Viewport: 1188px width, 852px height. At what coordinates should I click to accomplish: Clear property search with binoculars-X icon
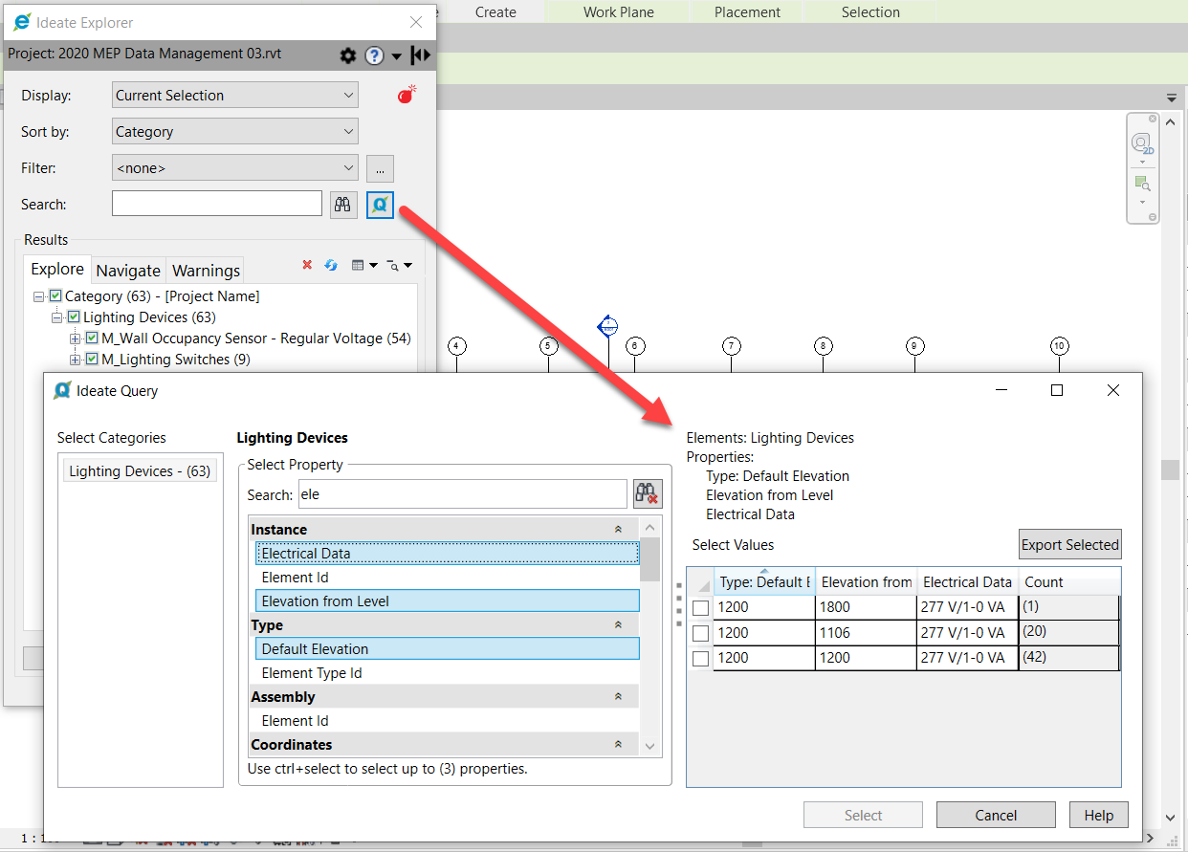pos(648,494)
